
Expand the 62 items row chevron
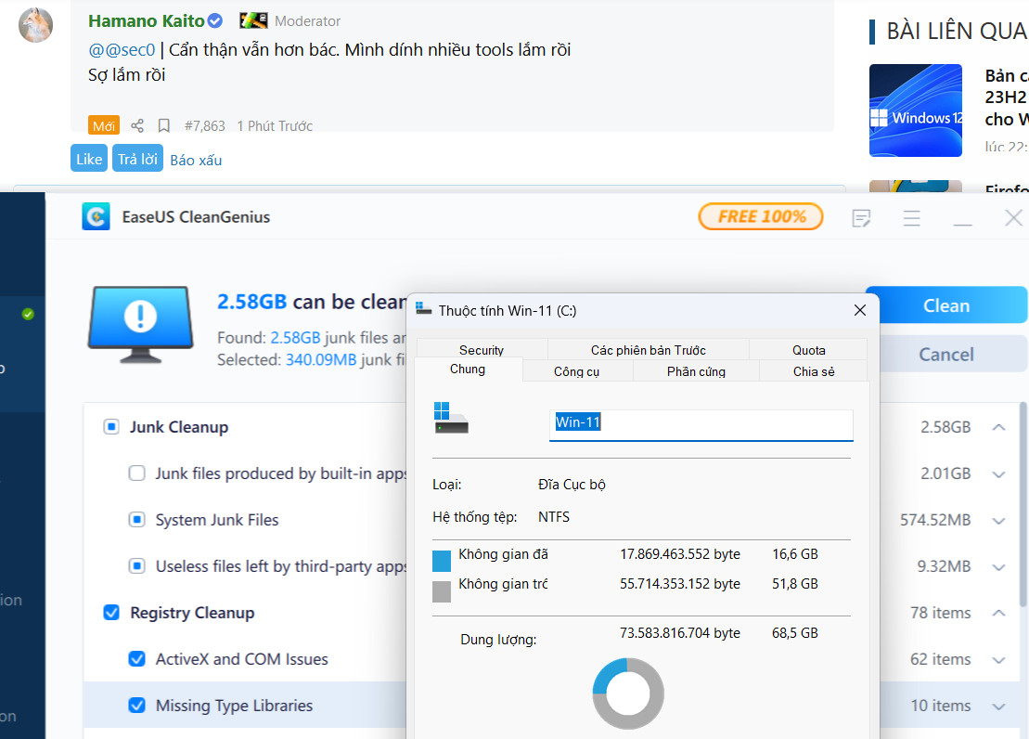tap(998, 660)
